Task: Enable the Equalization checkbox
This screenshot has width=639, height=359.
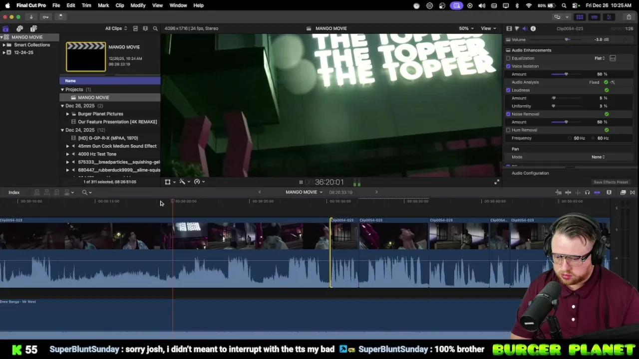Action: pos(508,58)
